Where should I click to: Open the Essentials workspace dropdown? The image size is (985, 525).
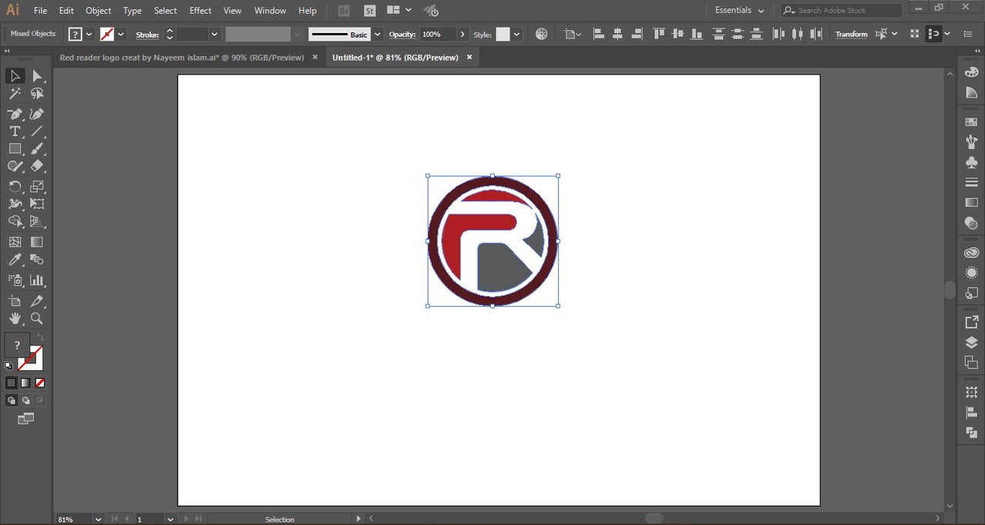pos(740,11)
